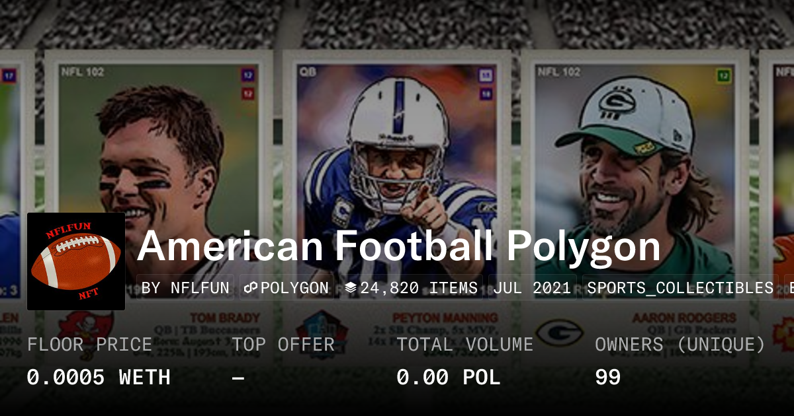Screen dimensions: 794x416
Task: Click the stacked layers items icon
Action: tap(351, 288)
